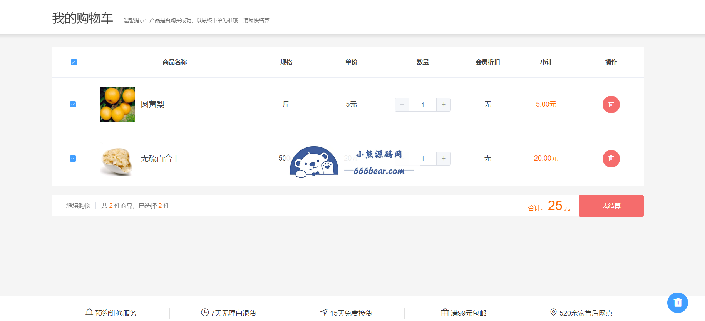Delete 无硫百合干 with its trash icon
The width and height of the screenshot is (705, 321).
point(611,159)
